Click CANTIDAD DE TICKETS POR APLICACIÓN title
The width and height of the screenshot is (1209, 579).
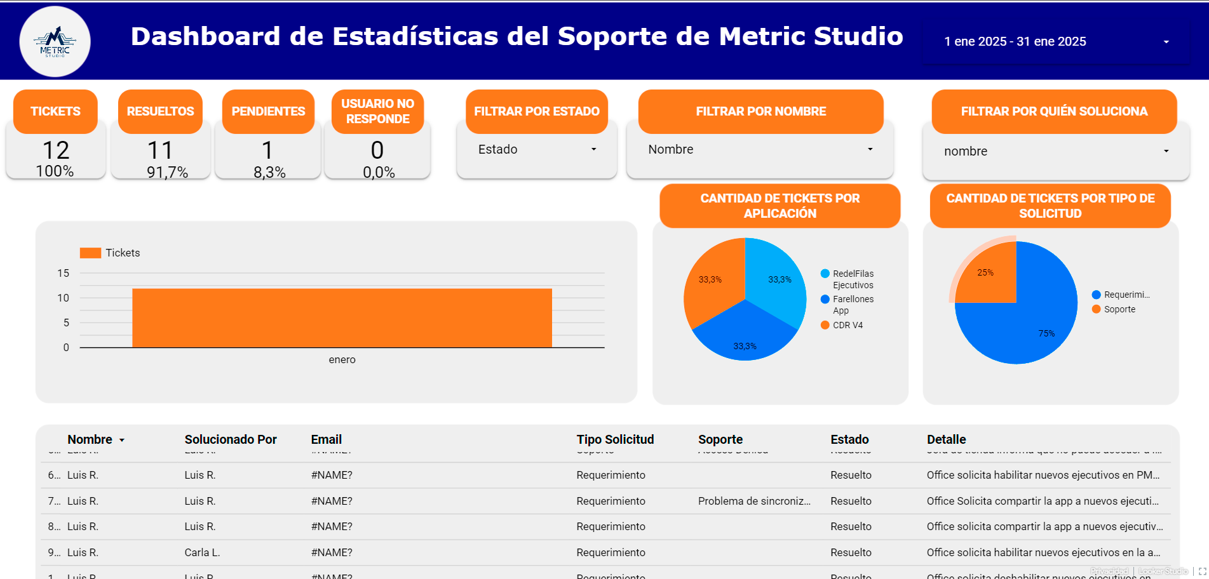[x=780, y=206]
